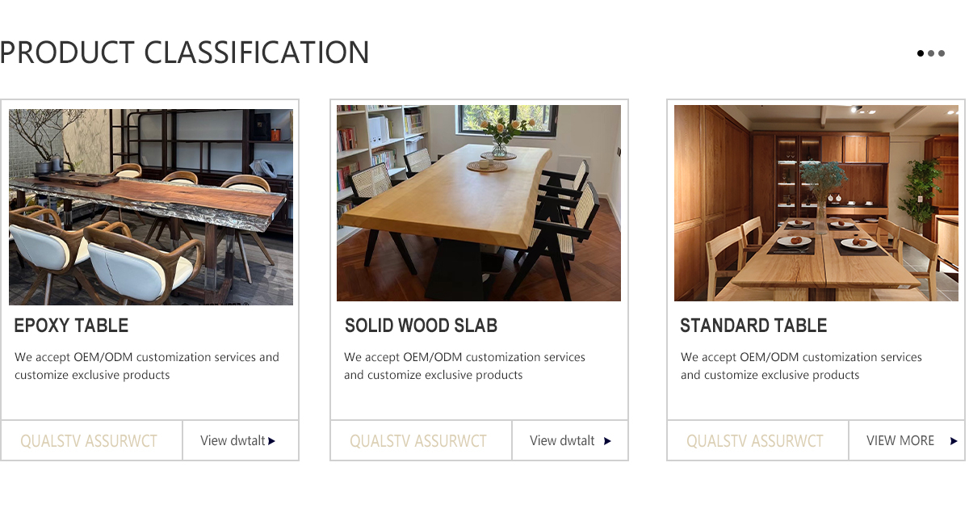This screenshot has width=969, height=513.
Task: Click the EPOXY TABLE heading
Action: (71, 326)
